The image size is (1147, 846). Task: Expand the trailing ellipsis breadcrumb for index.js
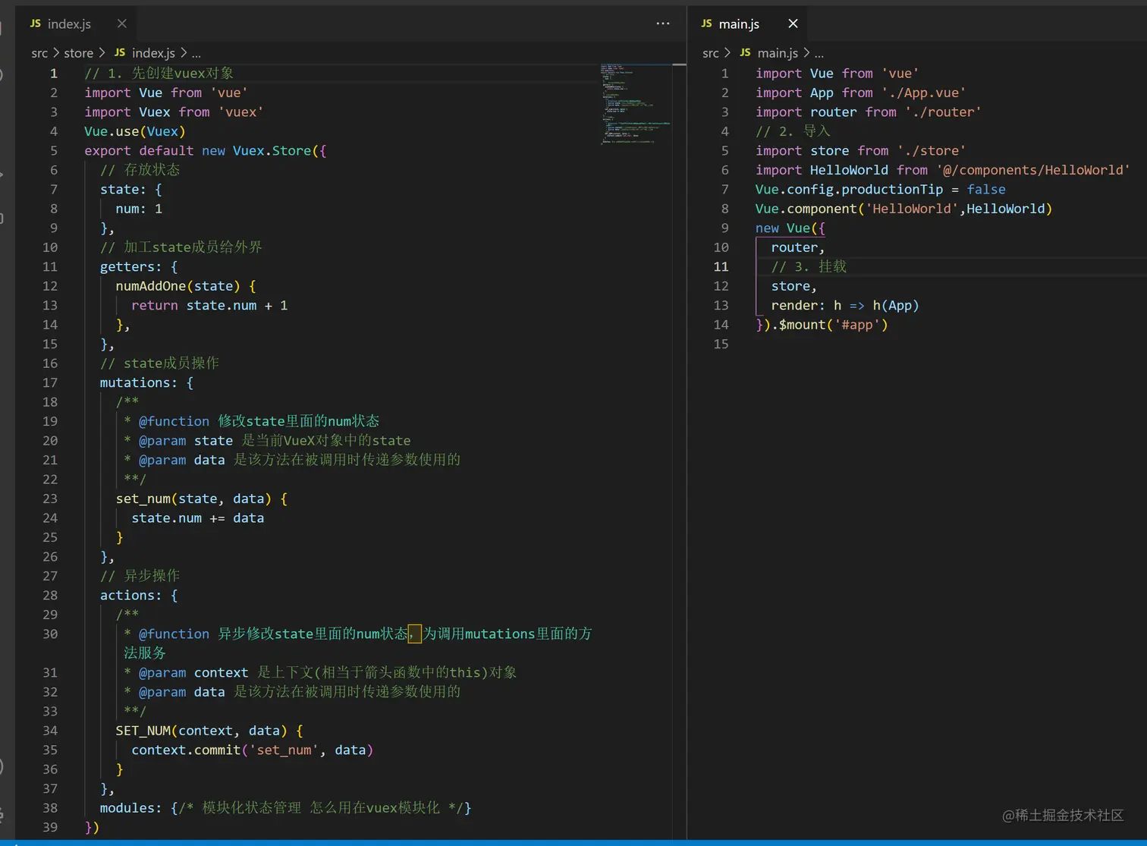coord(196,53)
